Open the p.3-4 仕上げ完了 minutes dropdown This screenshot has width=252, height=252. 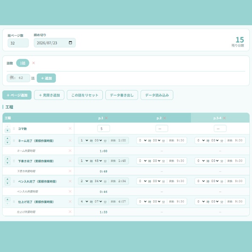(x=215, y=202)
